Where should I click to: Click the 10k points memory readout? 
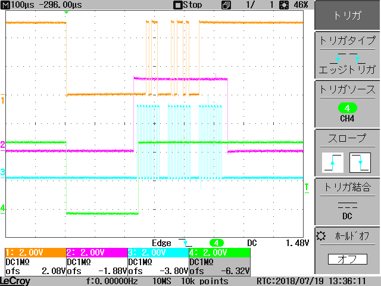(x=205, y=281)
